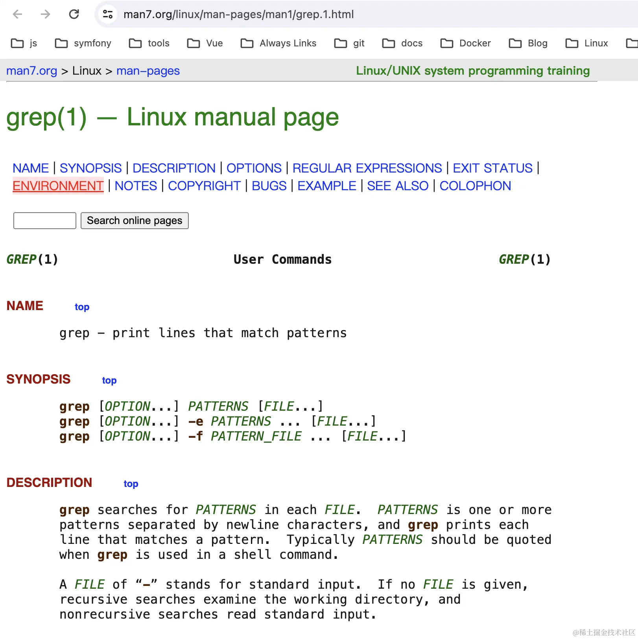Viewport: 638px width, 639px height.
Task: Click inside the search text field
Action: point(44,220)
